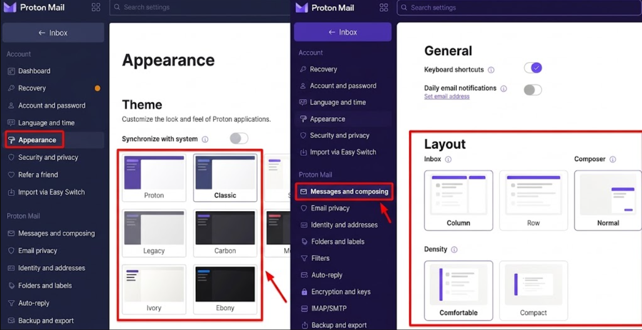Click Email privacy shield icon in Appearance window
642x330 pixels.
coord(11,251)
